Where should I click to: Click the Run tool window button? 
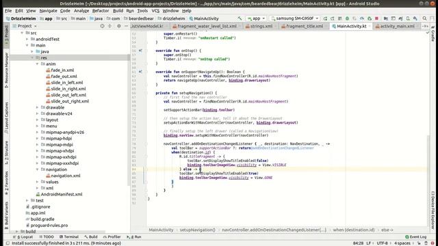134,237
